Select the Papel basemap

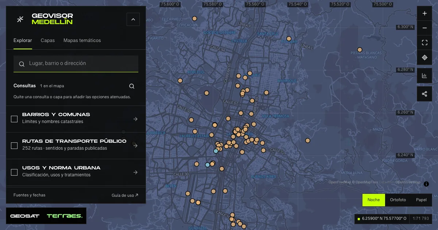click(421, 200)
